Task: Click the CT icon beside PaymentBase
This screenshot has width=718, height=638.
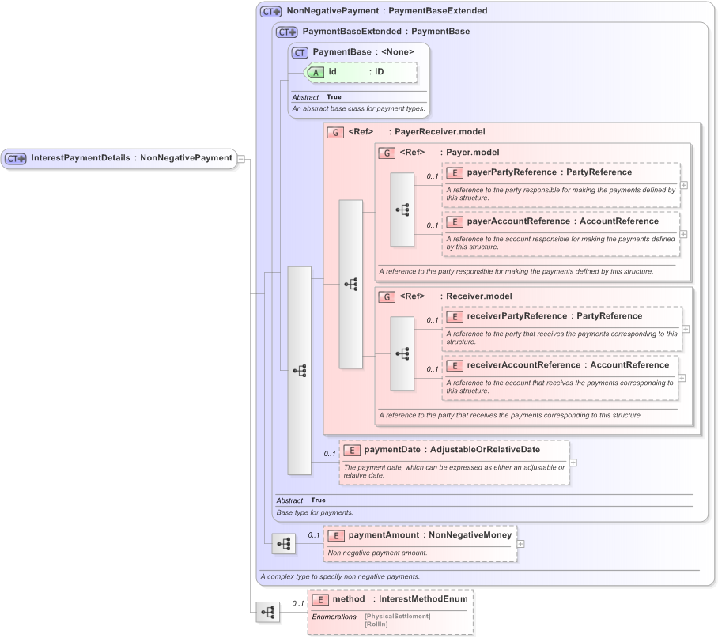Action: pyautogui.click(x=300, y=53)
